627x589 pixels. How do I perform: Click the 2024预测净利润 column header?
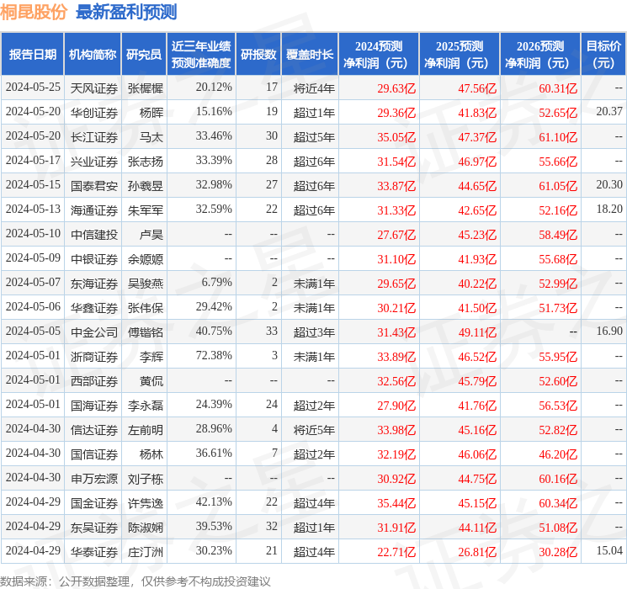click(379, 55)
